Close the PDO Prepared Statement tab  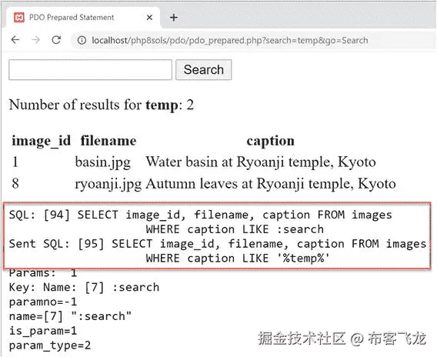point(149,18)
